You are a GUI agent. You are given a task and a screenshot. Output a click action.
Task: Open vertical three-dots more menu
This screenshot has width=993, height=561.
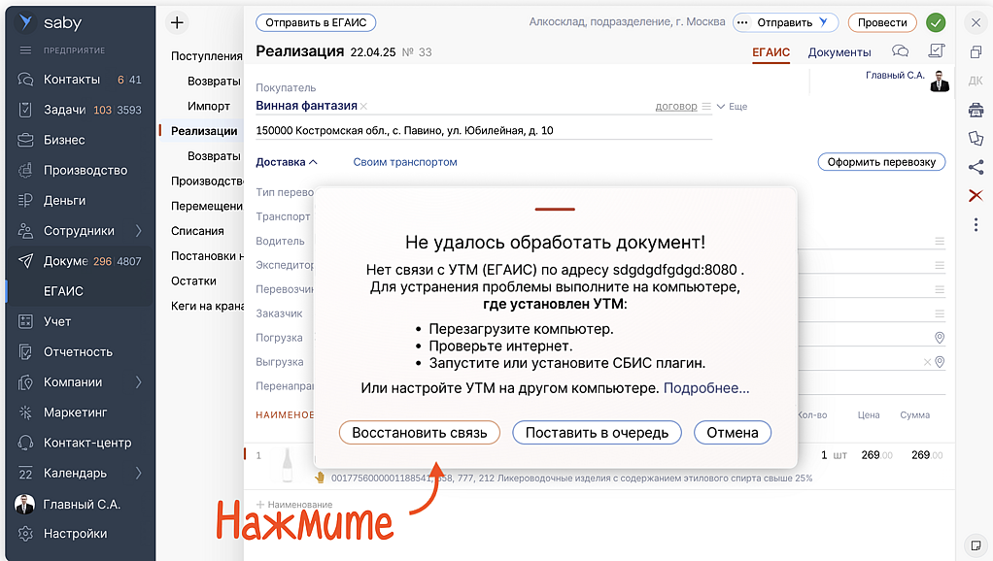[x=976, y=225]
